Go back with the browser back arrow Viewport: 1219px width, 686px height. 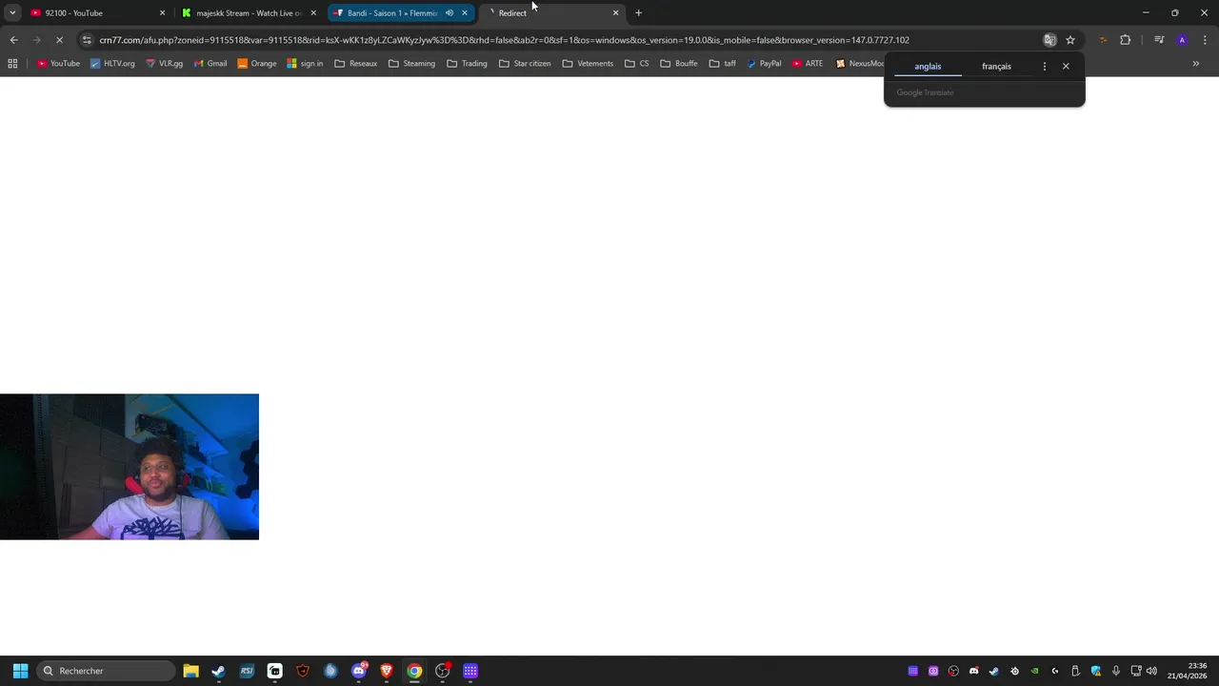13,40
